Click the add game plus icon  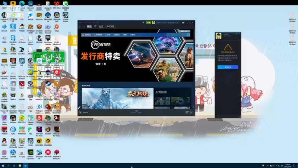pos(81,112)
